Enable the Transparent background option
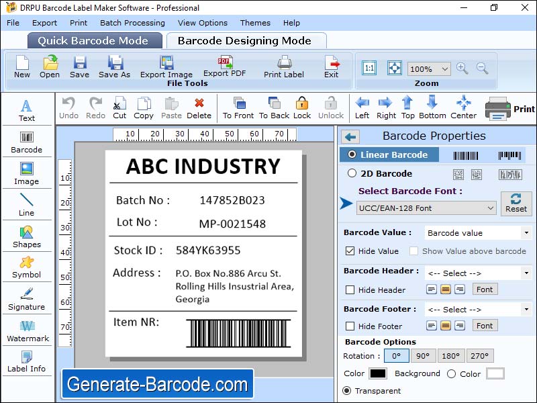 pos(347,390)
